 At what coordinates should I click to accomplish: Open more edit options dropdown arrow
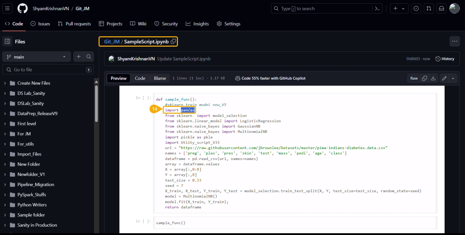pos(453,78)
